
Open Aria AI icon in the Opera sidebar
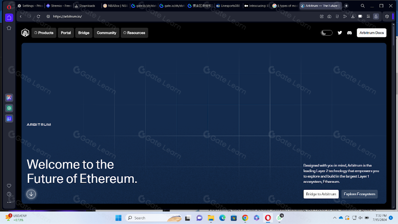[9, 98]
